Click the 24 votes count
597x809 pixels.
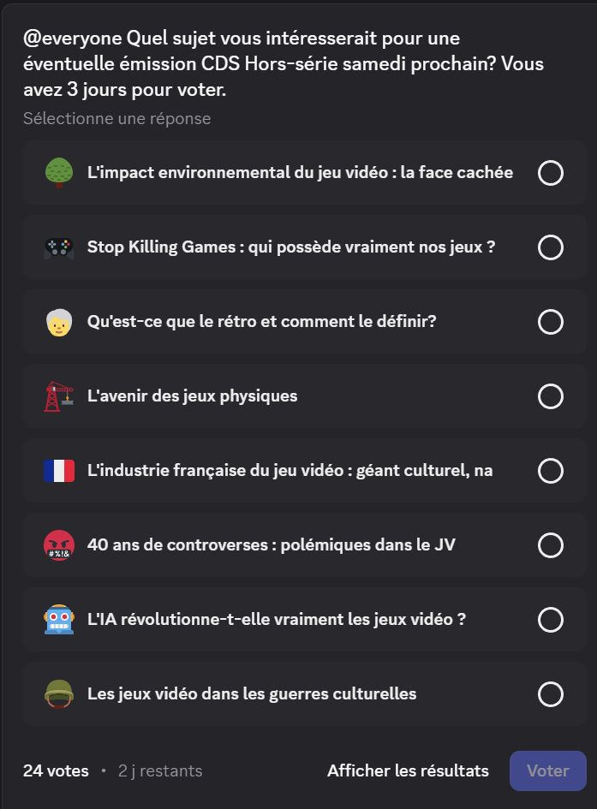point(56,770)
